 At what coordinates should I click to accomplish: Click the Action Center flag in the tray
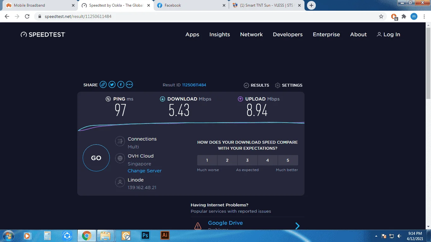click(x=384, y=236)
